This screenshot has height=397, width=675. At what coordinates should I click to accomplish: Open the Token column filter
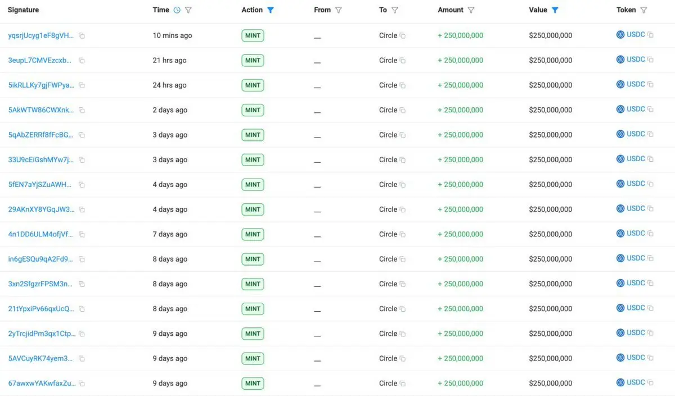point(643,10)
